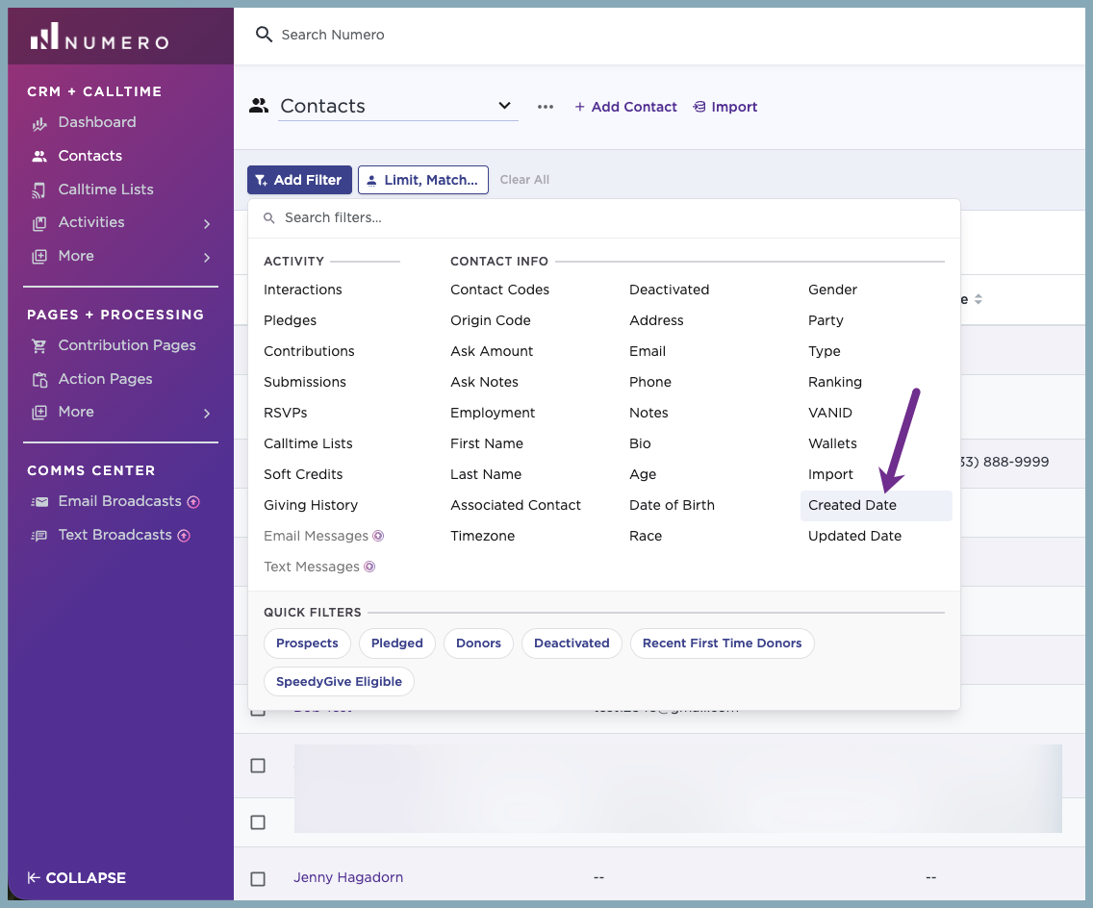Choose the Date of Birth filter
The height and width of the screenshot is (908, 1093).
point(672,505)
